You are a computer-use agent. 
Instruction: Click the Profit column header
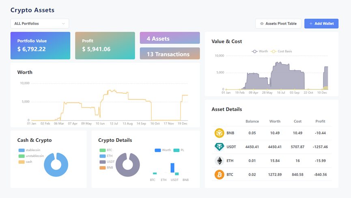[x=320, y=121]
